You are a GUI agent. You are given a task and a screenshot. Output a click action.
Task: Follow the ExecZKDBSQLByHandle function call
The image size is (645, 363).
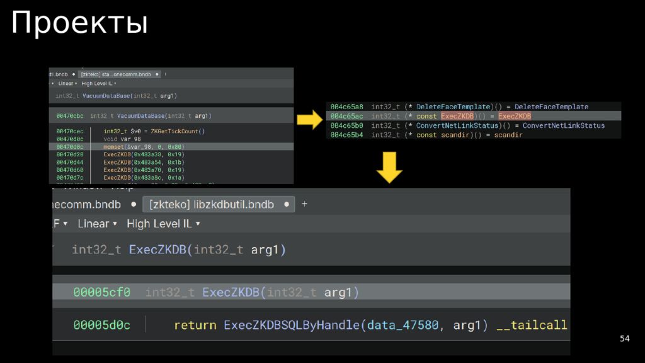pyautogui.click(x=292, y=325)
